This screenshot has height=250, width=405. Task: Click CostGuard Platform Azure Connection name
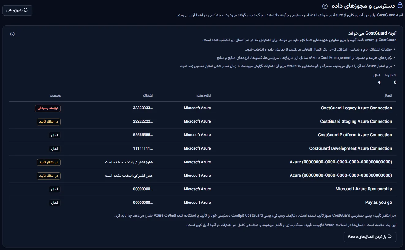(355, 135)
